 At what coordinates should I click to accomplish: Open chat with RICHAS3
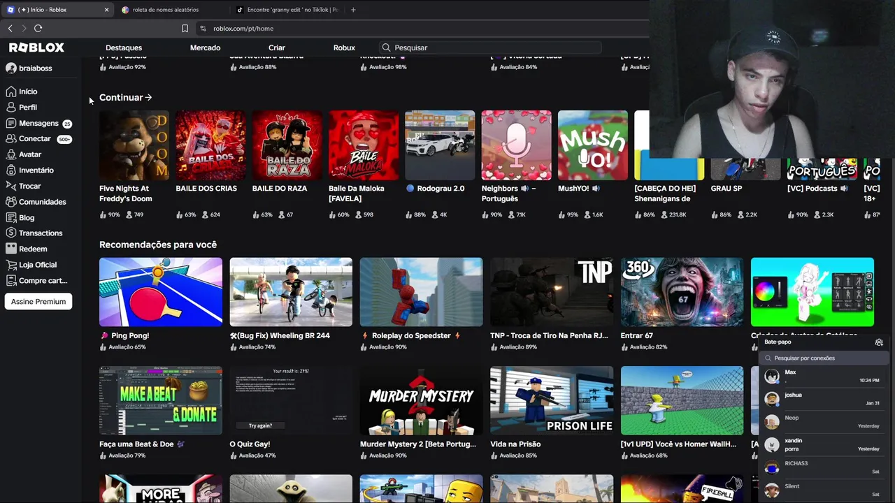tap(824, 467)
